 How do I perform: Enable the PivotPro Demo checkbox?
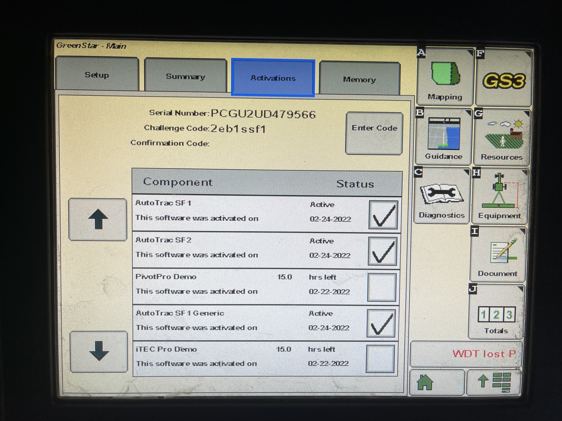pyautogui.click(x=382, y=287)
